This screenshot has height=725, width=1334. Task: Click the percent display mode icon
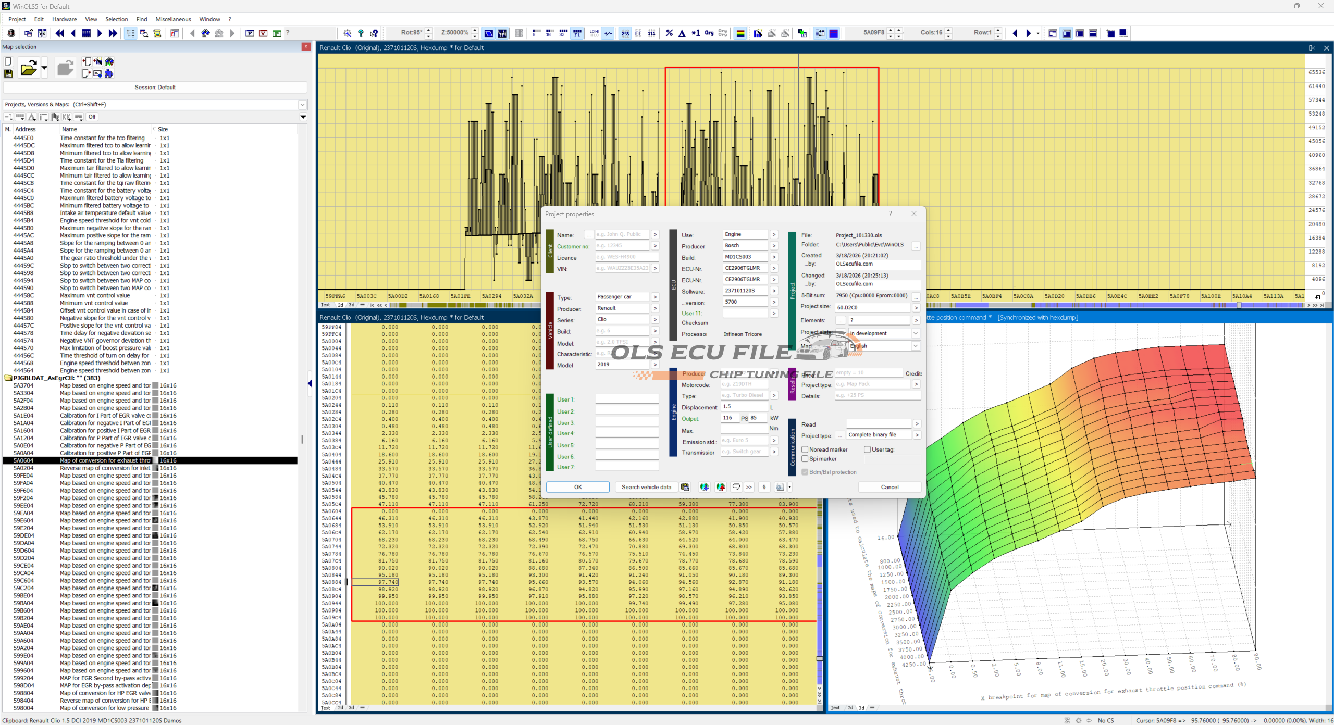coord(669,33)
